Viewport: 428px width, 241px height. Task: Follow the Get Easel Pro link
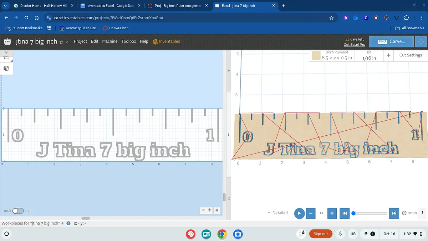point(354,45)
